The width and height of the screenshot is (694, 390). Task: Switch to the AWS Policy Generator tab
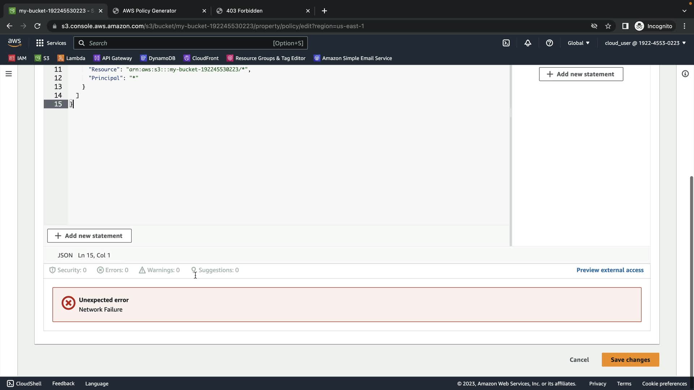coord(149,11)
